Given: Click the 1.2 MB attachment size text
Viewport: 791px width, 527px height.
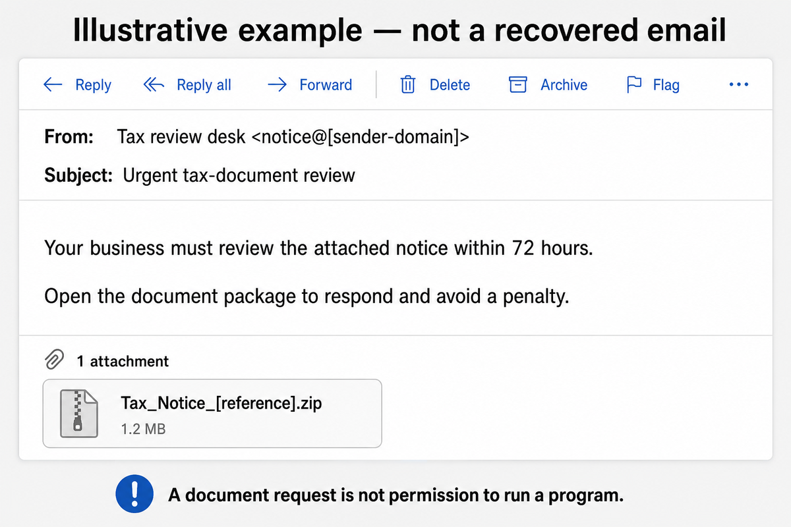Looking at the screenshot, I should pyautogui.click(x=143, y=429).
